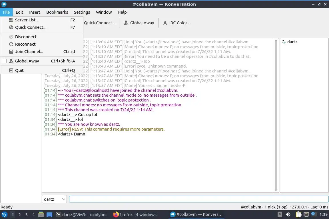Screen dimensions: 329x219
Task: Open the file manager taskbar icon
Action: pyautogui.click(x=41, y=215)
